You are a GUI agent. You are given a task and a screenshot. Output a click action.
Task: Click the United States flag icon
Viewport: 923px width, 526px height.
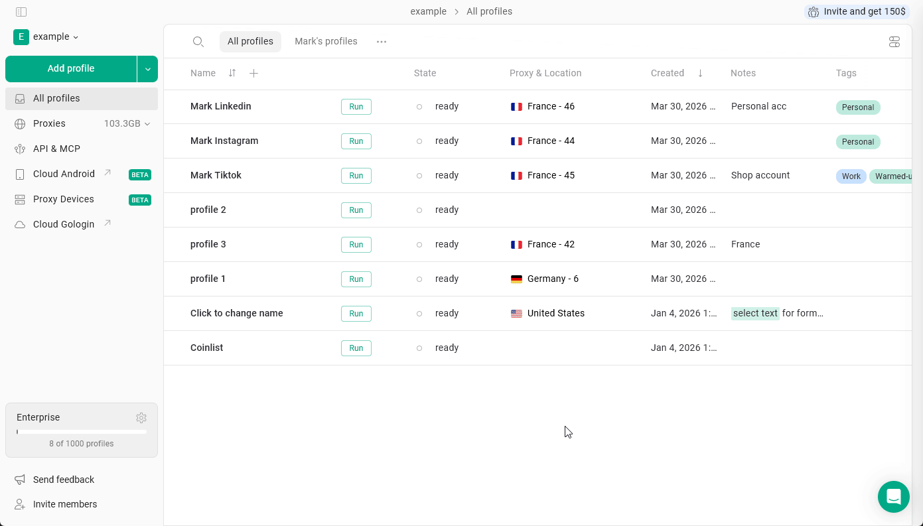516,314
